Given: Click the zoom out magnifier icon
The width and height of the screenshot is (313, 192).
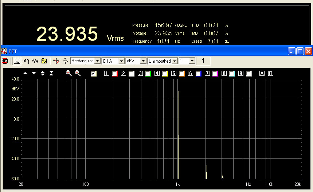Looking at the screenshot, I should [x=78, y=73].
